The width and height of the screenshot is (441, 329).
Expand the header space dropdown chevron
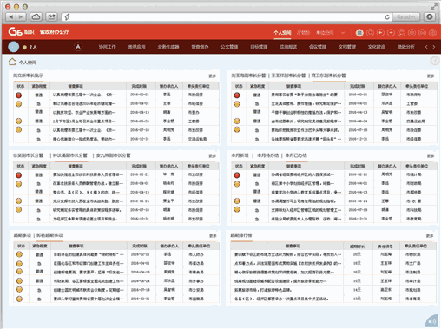pos(343,33)
